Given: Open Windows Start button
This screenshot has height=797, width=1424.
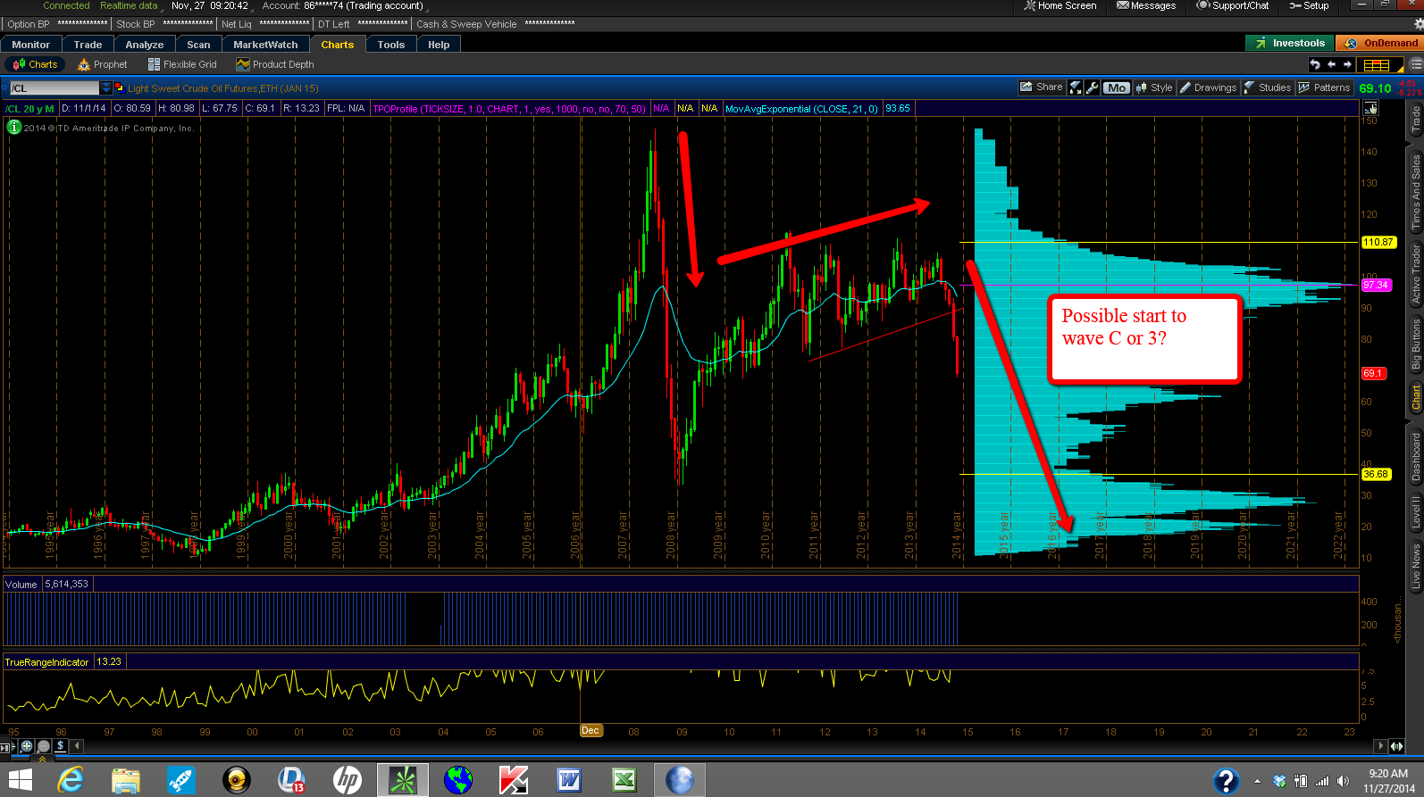Looking at the screenshot, I should pos(20,779).
